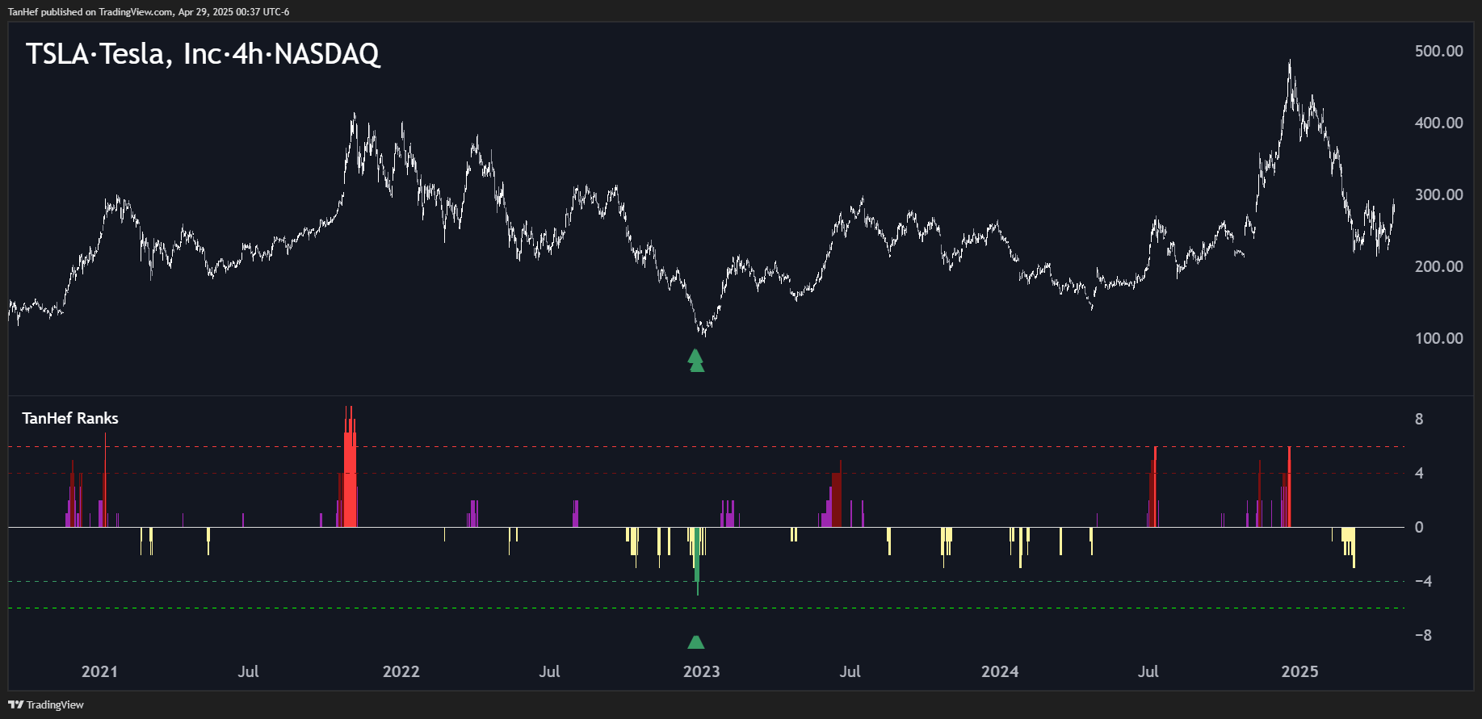Click the 200.00 price axis label
Image resolution: width=1482 pixels, height=719 pixels.
1438,266
